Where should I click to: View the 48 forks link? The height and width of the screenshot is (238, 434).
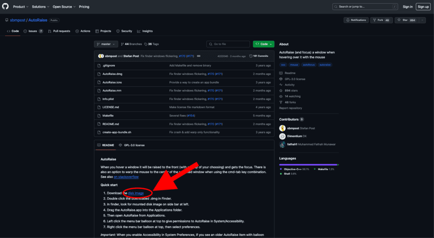pos(288,102)
